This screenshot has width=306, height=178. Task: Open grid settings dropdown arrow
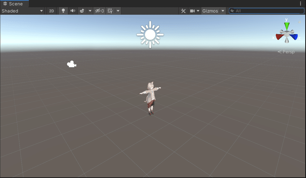click(118, 11)
